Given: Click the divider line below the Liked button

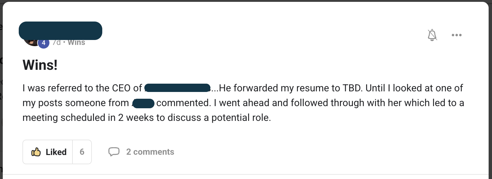Looking at the screenshot, I should (x=246, y=174).
